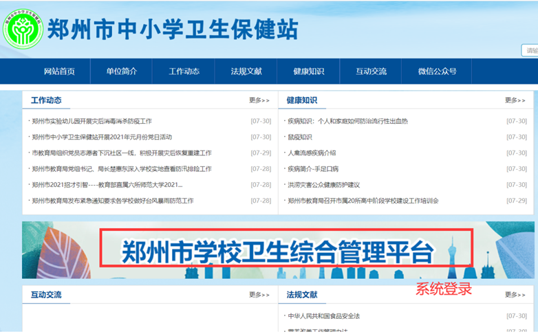Open 健康知识 navigation menu item

pyautogui.click(x=309, y=71)
